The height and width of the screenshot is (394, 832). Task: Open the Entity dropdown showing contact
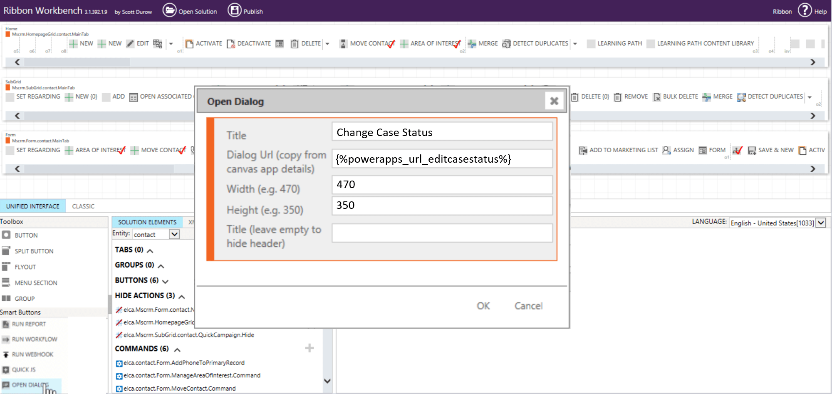174,234
